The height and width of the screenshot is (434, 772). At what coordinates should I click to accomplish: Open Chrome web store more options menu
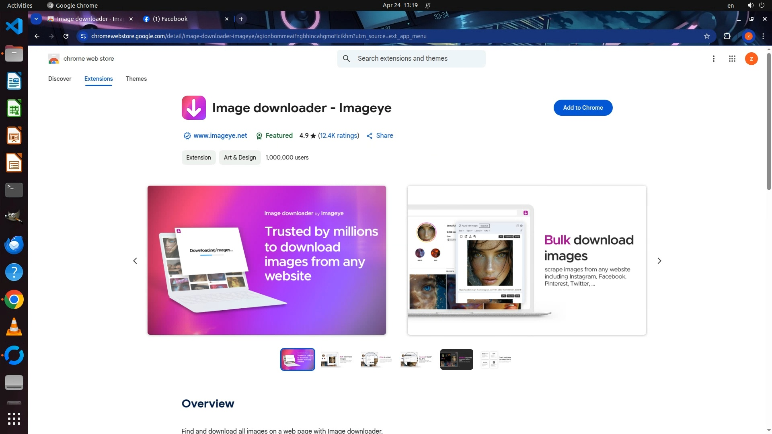[x=713, y=59]
